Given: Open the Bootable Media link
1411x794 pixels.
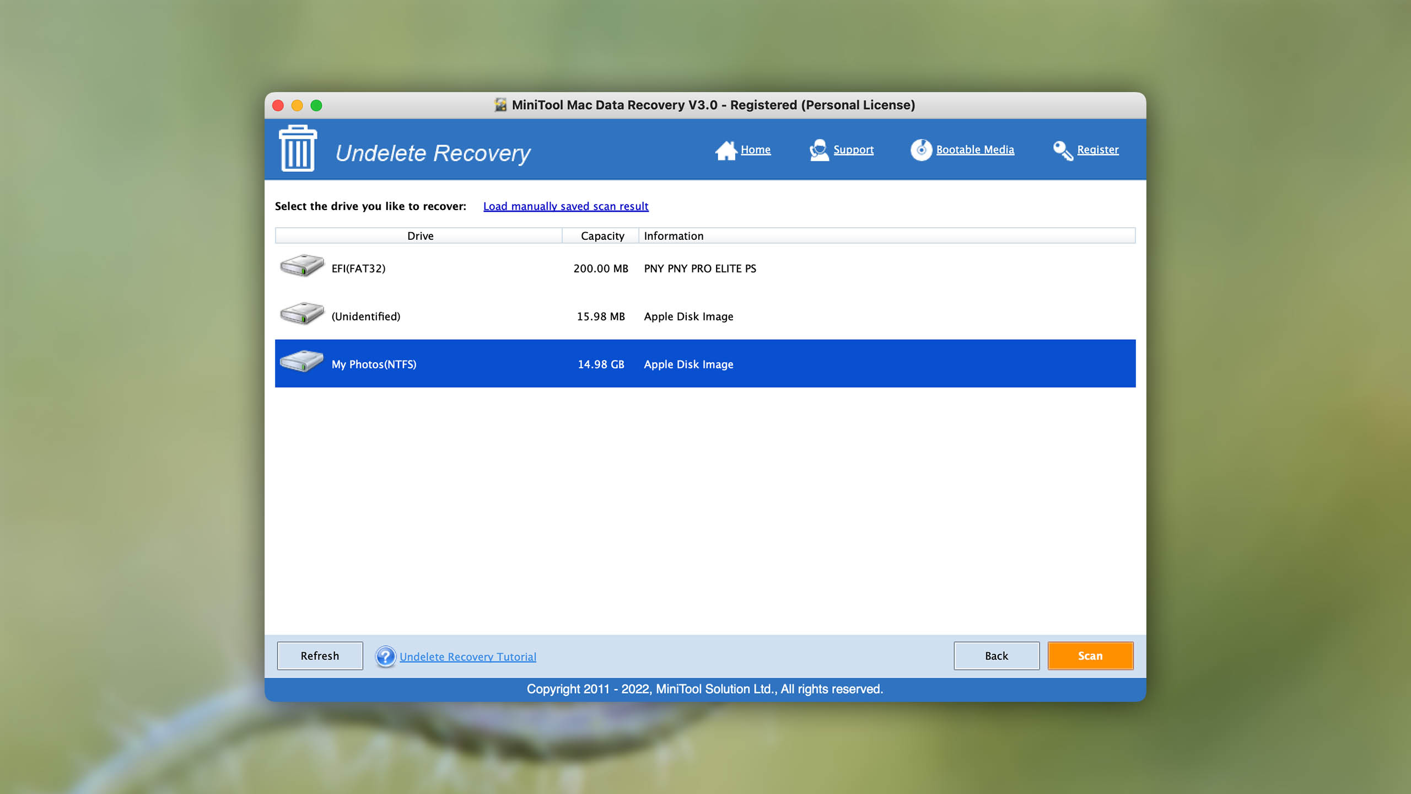Looking at the screenshot, I should (x=975, y=149).
